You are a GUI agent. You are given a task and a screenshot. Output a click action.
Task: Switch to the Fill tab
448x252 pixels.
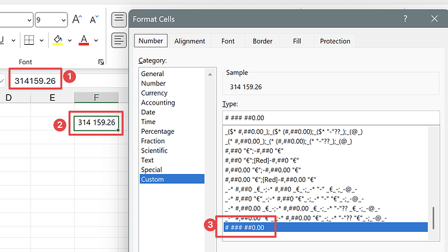point(297,41)
